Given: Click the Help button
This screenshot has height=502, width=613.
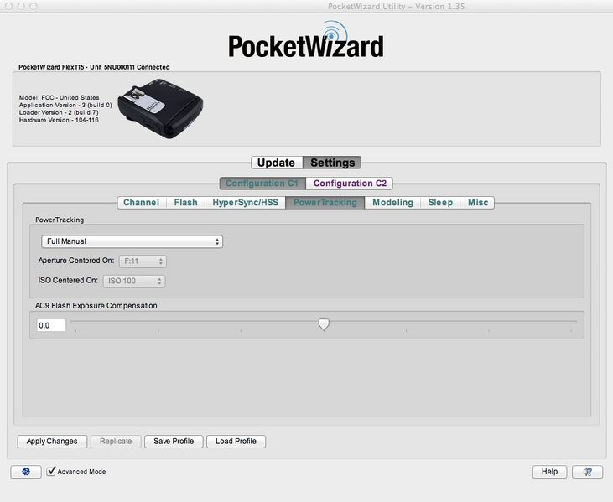Looking at the screenshot, I should (x=549, y=472).
